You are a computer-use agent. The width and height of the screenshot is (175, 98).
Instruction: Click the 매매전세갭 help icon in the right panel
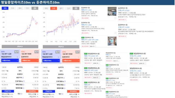tap(65, 85)
